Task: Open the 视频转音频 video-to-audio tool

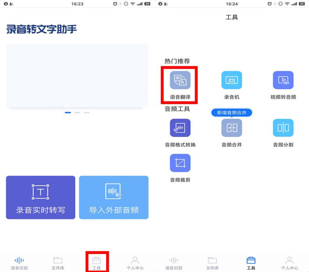Action: (x=283, y=84)
